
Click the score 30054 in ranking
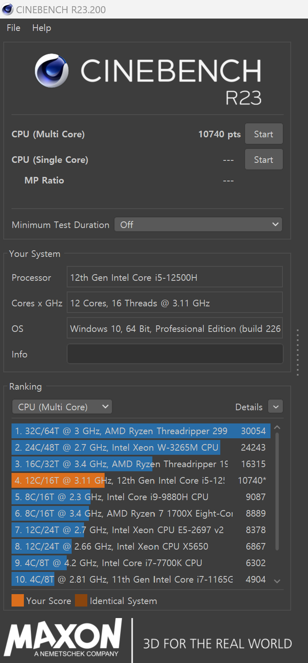click(253, 431)
